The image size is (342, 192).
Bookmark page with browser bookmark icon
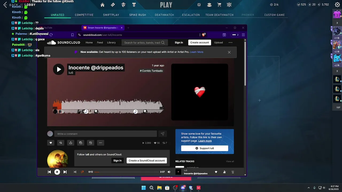(72, 35)
